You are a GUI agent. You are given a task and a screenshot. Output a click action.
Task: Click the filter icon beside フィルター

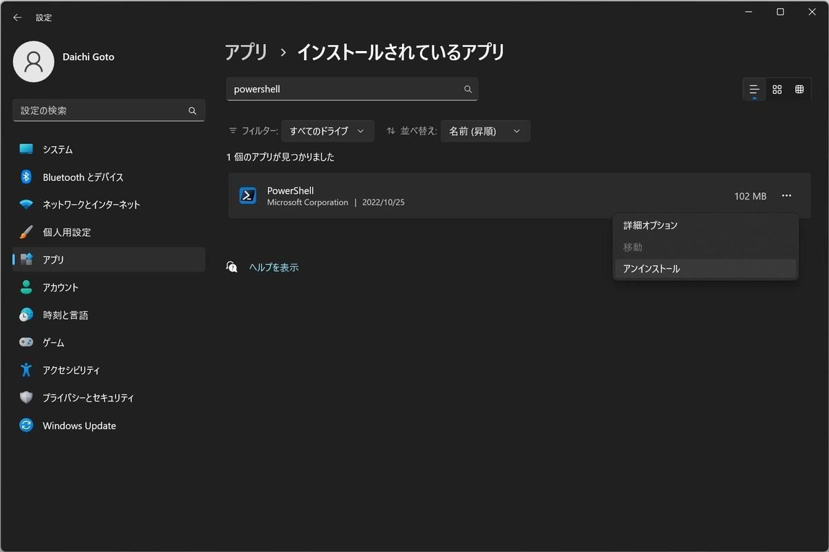pos(232,131)
